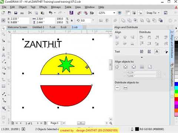Image resolution: width=178 pixels, height=133 pixels.
Task: Click the Intersect shapes icon
Action: (x=136, y=20)
